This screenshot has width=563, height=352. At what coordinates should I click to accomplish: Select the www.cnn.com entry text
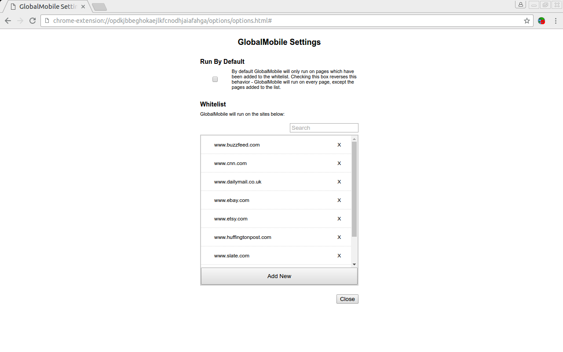click(x=230, y=163)
